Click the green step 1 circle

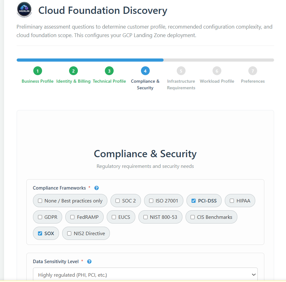point(37,71)
